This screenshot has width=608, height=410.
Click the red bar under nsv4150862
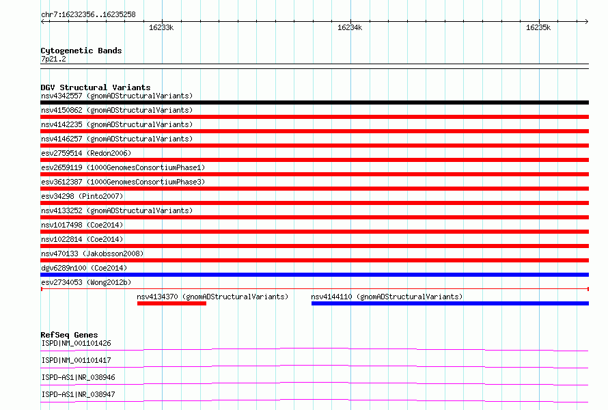tap(314, 117)
